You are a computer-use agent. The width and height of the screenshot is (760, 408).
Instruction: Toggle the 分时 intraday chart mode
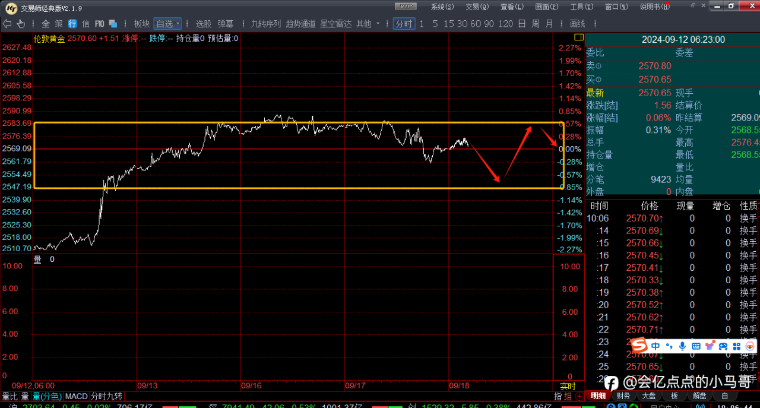(404, 24)
